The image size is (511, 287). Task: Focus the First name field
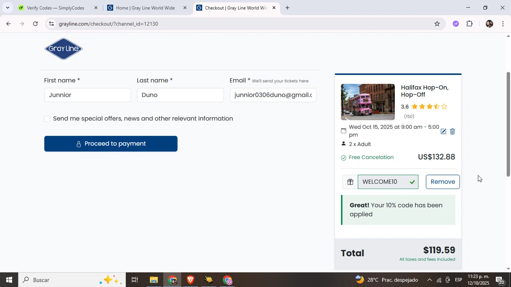point(88,95)
